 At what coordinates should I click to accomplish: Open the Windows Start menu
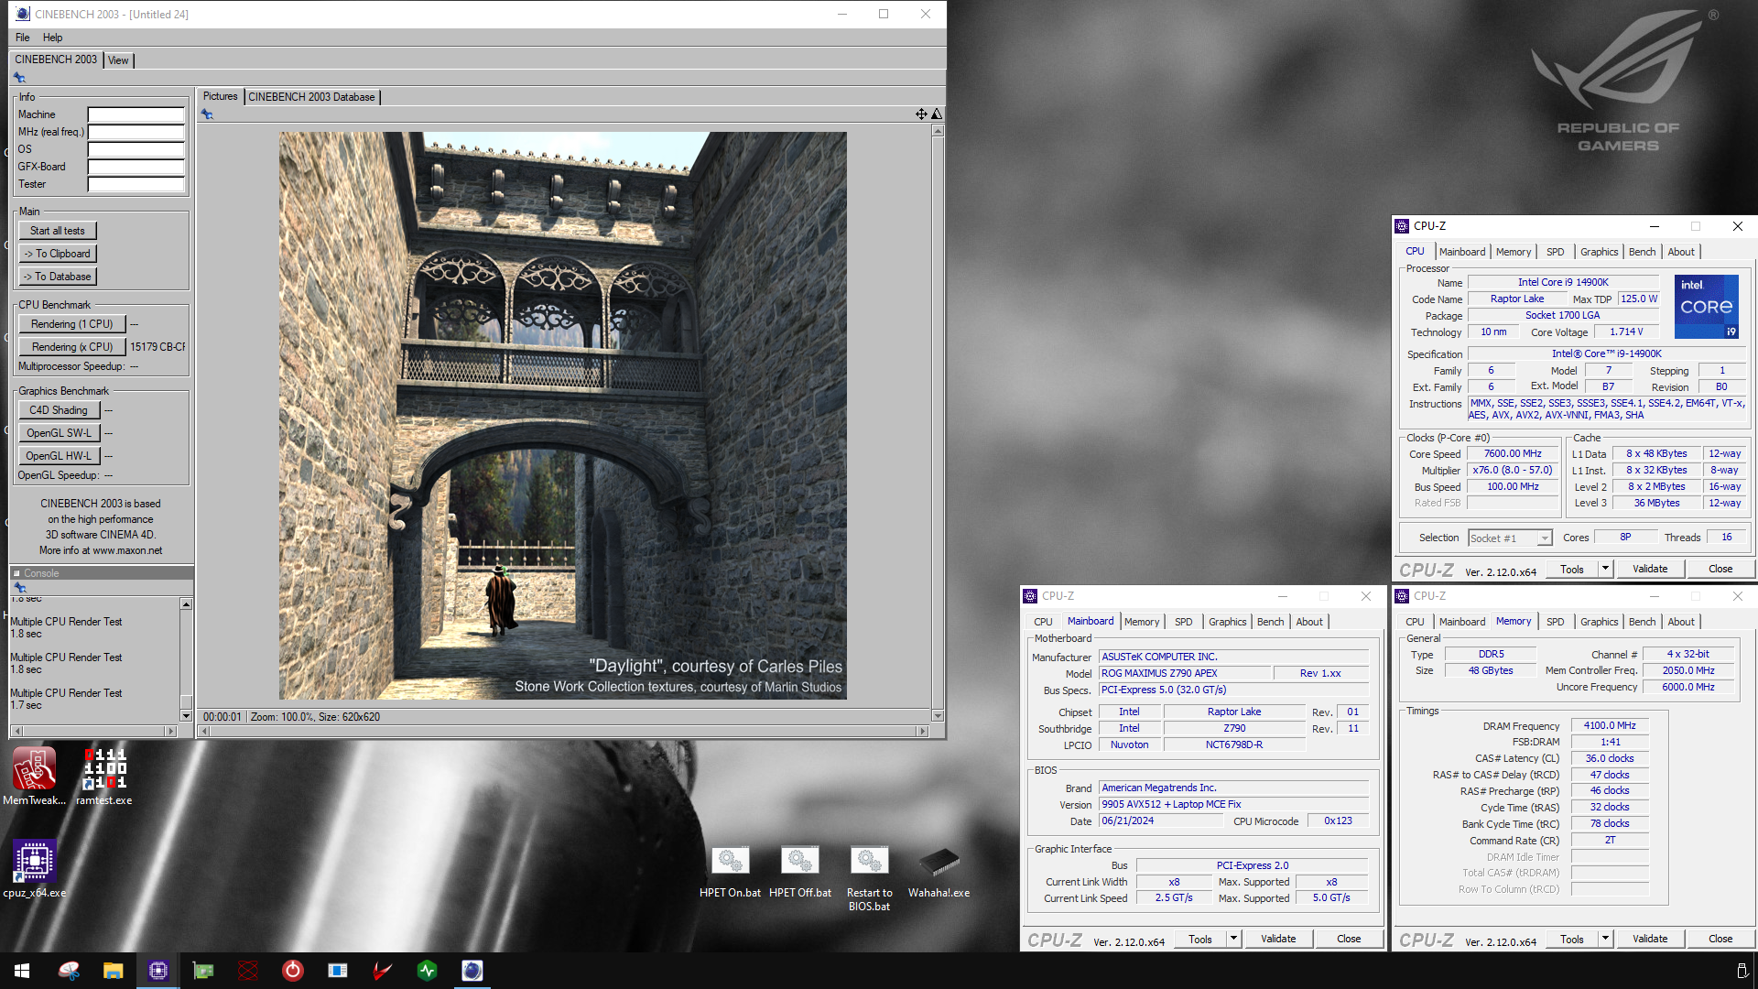(22, 971)
